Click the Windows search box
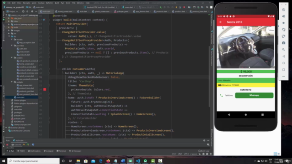 33,161
